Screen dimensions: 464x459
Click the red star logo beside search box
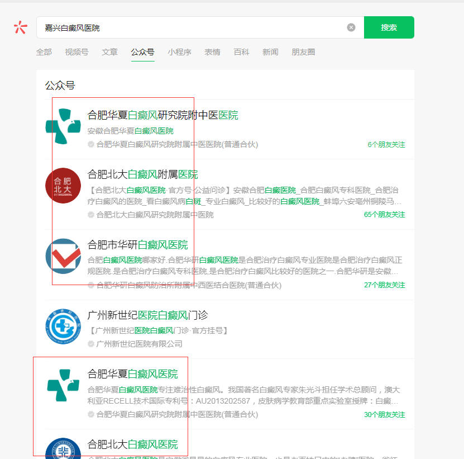[x=21, y=27]
